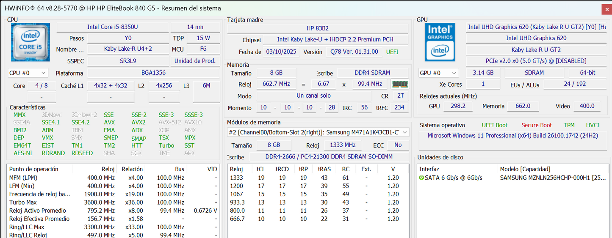Click the Intel Core i5 logo

point(30,42)
